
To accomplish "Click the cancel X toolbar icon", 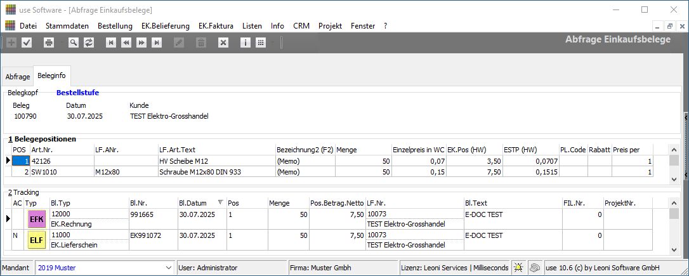I will click(223, 43).
